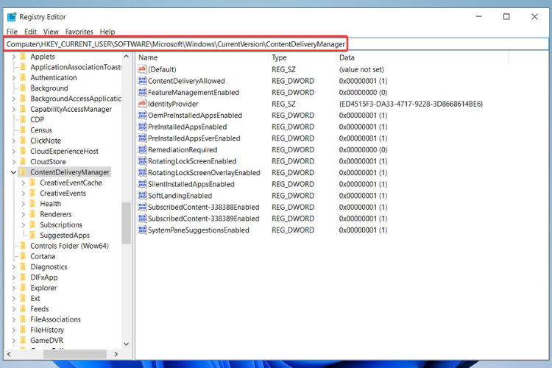This screenshot has height=368, width=552.
Task: Click the SuggestedApps folder icon
Action: click(x=32, y=236)
